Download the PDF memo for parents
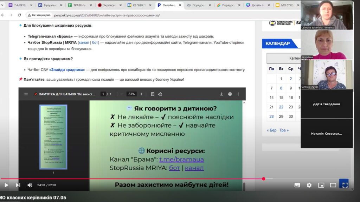360x202 pixels. (221, 94)
